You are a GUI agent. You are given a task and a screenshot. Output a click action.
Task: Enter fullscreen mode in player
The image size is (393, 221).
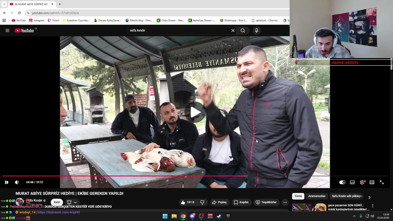[382, 182]
